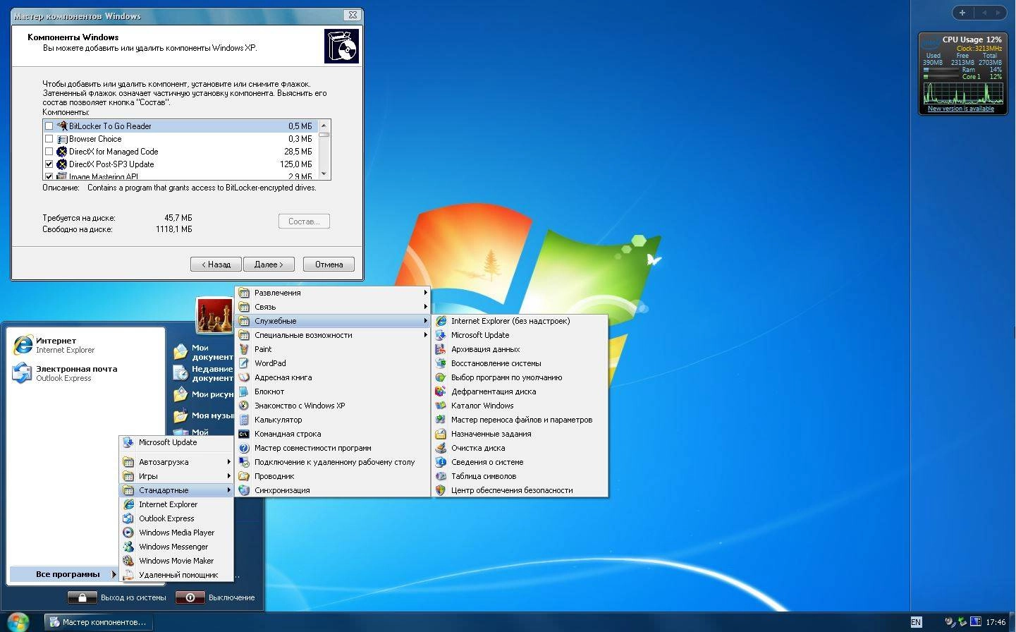Click the Назад button in wizard
Viewport: 1016px width, 632px height.
click(216, 265)
